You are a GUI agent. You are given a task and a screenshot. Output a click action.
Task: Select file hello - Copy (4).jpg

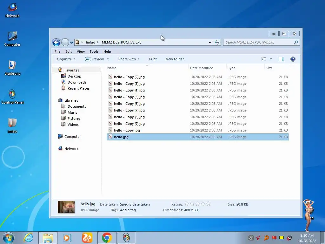197,90
